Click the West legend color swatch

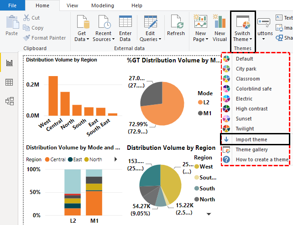coord(197,166)
